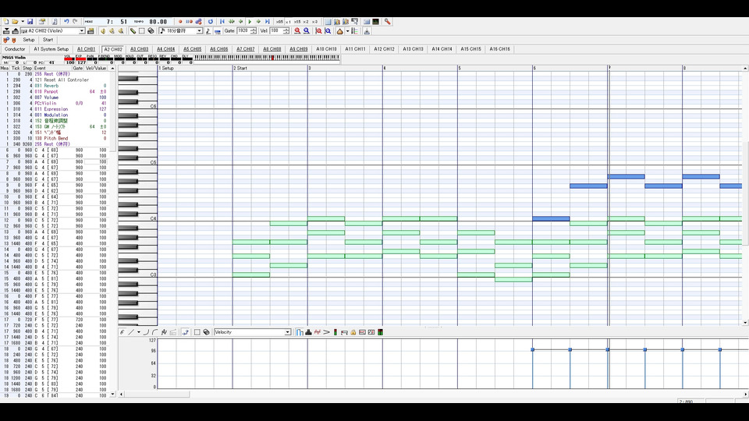
Task: Jump to the Setup marker button
Action: click(29, 40)
